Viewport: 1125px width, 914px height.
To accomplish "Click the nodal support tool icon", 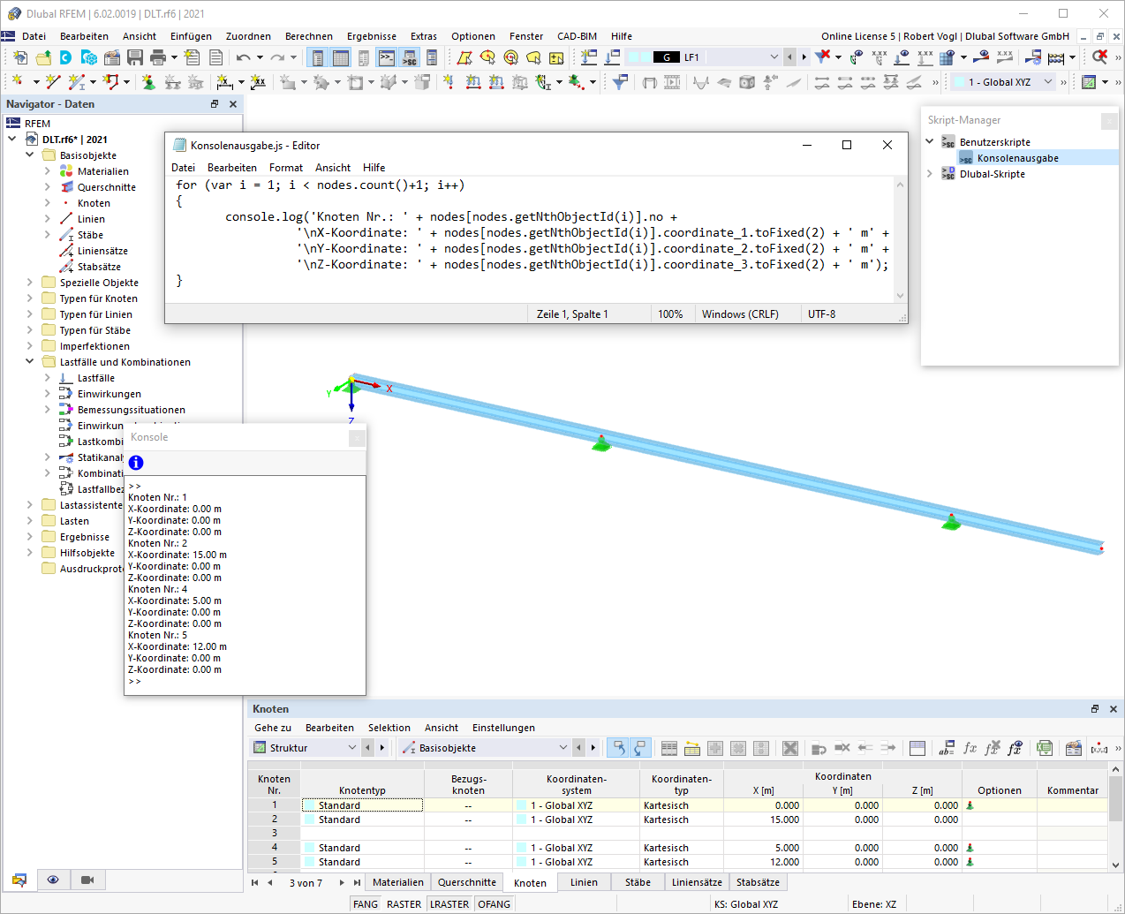I will tap(148, 82).
